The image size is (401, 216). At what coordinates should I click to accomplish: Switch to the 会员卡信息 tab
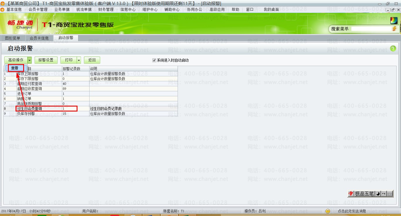click(x=39, y=38)
